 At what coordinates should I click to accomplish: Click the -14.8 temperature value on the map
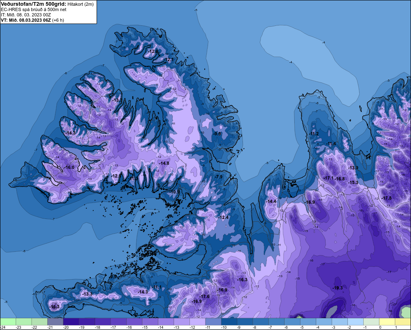click(164, 163)
